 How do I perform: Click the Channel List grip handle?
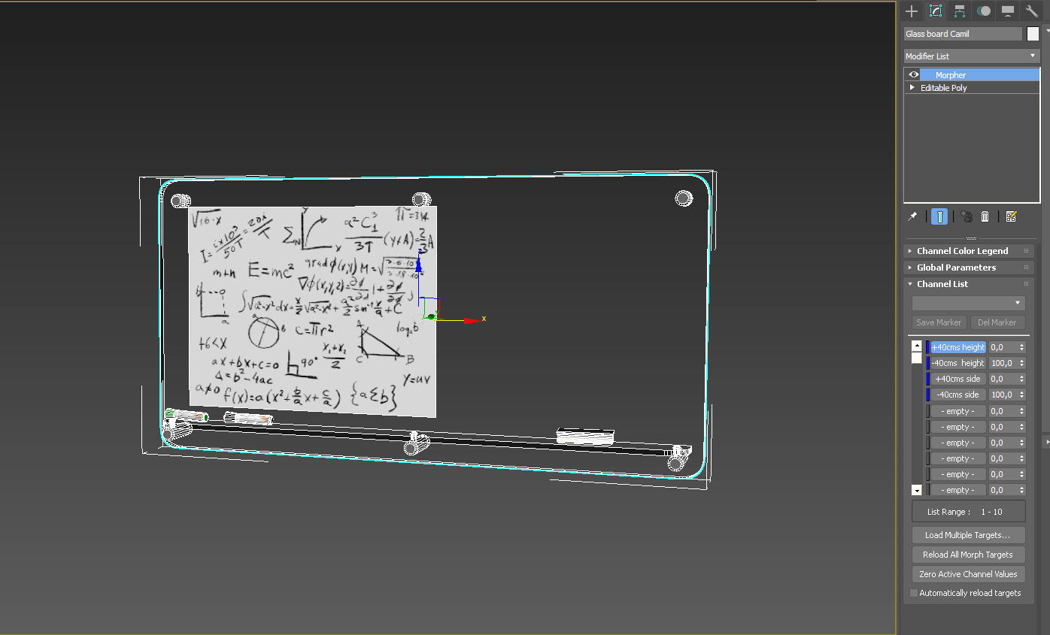(x=1026, y=284)
